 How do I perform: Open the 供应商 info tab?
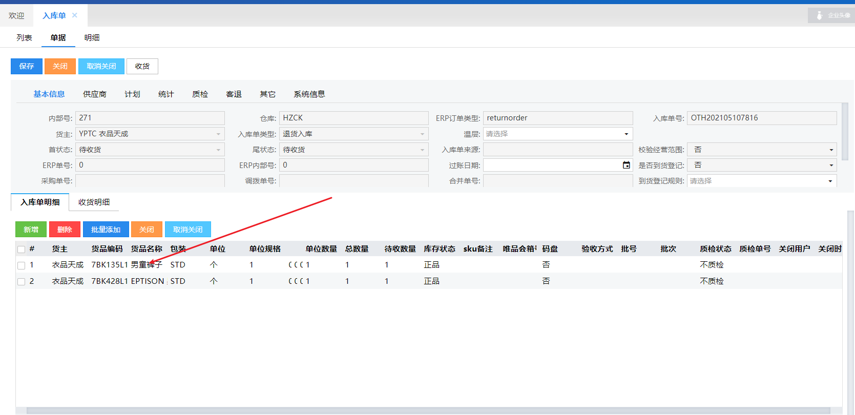(95, 94)
